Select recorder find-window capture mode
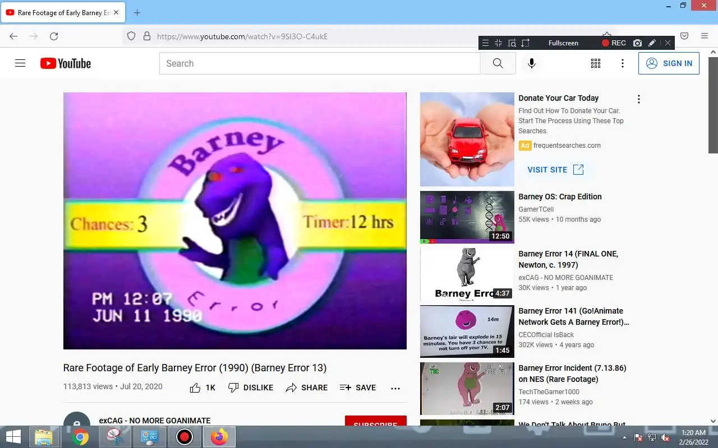The width and height of the screenshot is (718, 448). click(512, 43)
